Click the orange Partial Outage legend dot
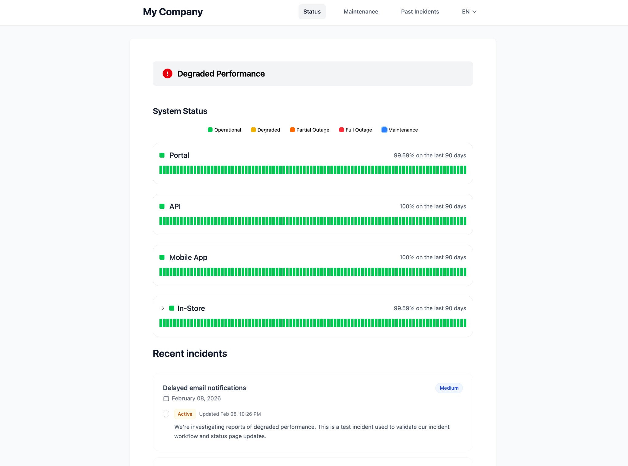The image size is (628, 466). (293, 130)
